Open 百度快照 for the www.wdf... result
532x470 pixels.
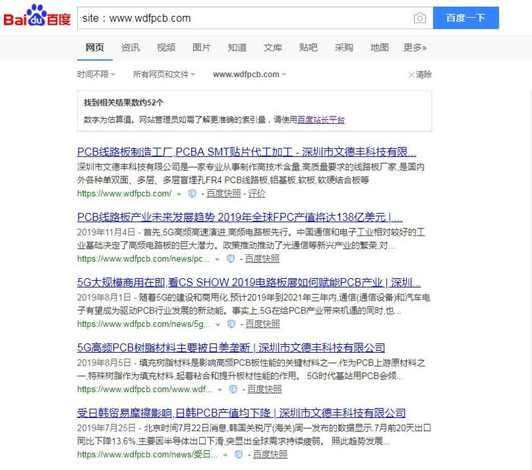(264, 389)
